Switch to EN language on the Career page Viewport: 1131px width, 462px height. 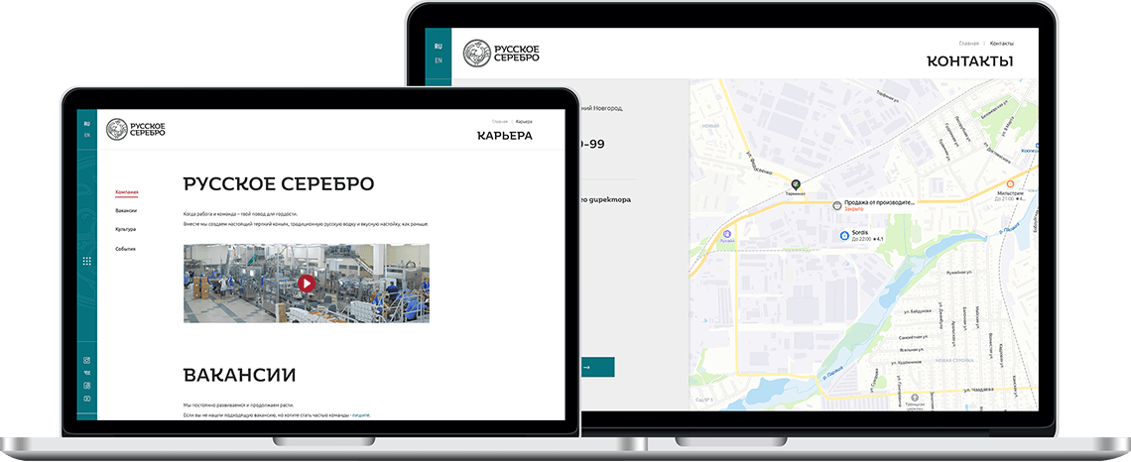(x=86, y=135)
